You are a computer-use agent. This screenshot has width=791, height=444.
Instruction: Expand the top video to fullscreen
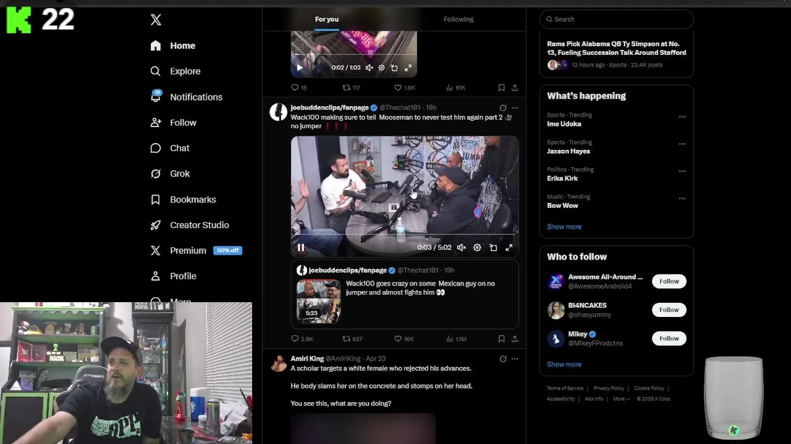(x=408, y=68)
